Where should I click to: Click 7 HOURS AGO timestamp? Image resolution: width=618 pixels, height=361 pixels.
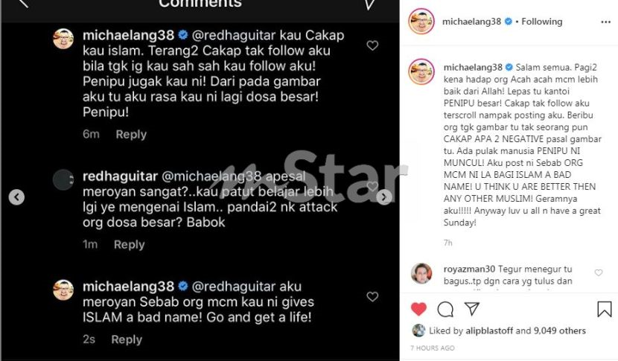coord(432,348)
